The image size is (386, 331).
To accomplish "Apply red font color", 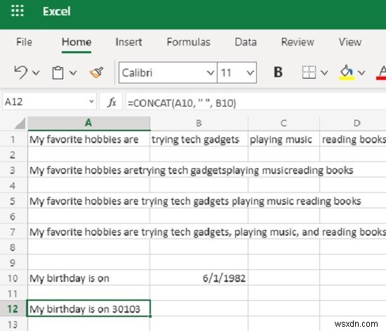I will [x=381, y=73].
